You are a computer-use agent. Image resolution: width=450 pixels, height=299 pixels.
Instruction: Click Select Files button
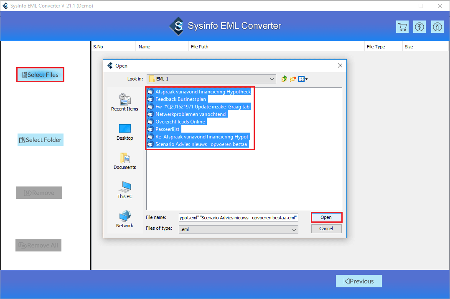(40, 75)
